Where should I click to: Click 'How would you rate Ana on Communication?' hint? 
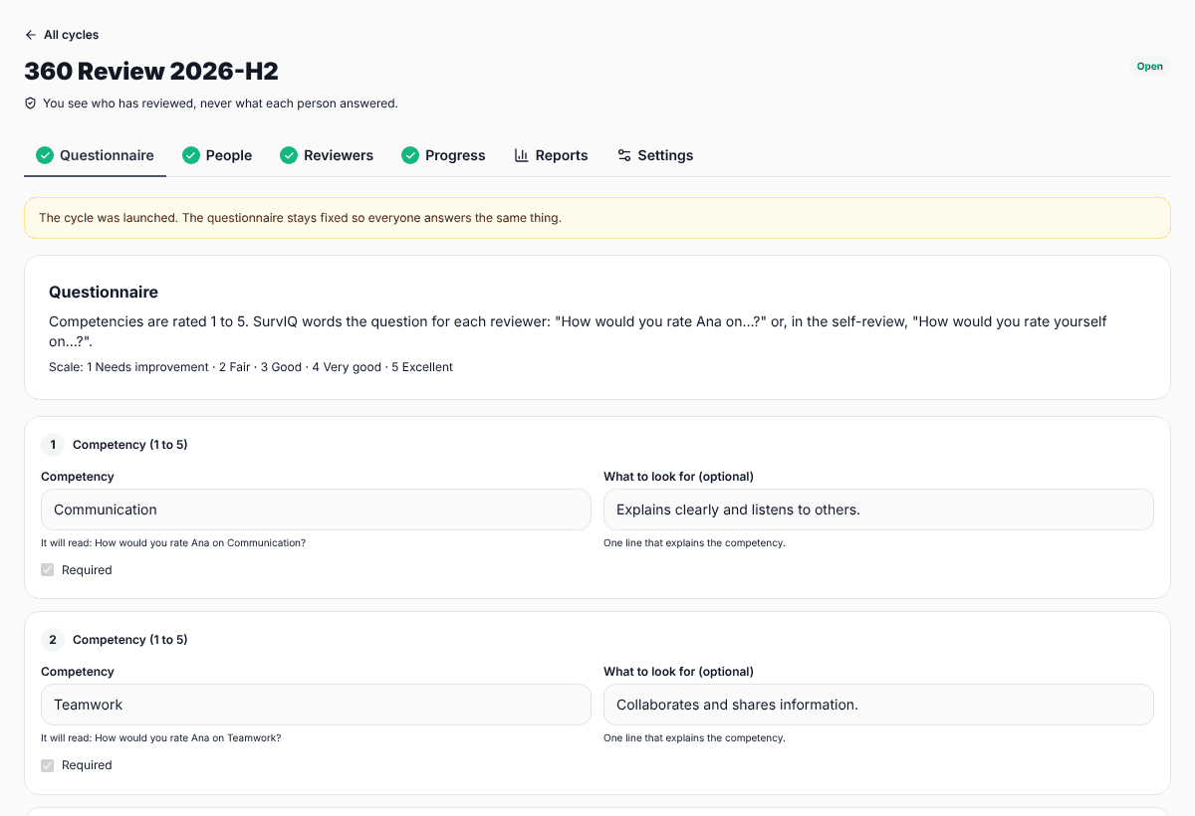pos(173,543)
